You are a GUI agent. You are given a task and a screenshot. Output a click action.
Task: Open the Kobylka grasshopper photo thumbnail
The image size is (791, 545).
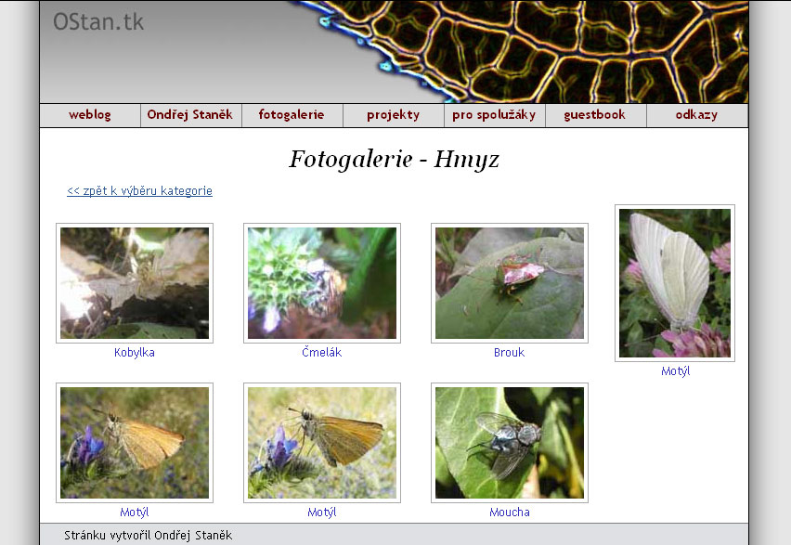pos(135,283)
